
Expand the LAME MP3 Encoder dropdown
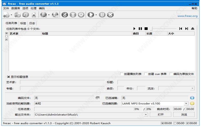tap(186, 103)
